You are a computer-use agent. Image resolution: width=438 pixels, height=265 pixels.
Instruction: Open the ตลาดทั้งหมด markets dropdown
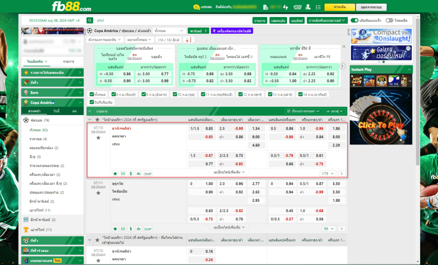139,40
